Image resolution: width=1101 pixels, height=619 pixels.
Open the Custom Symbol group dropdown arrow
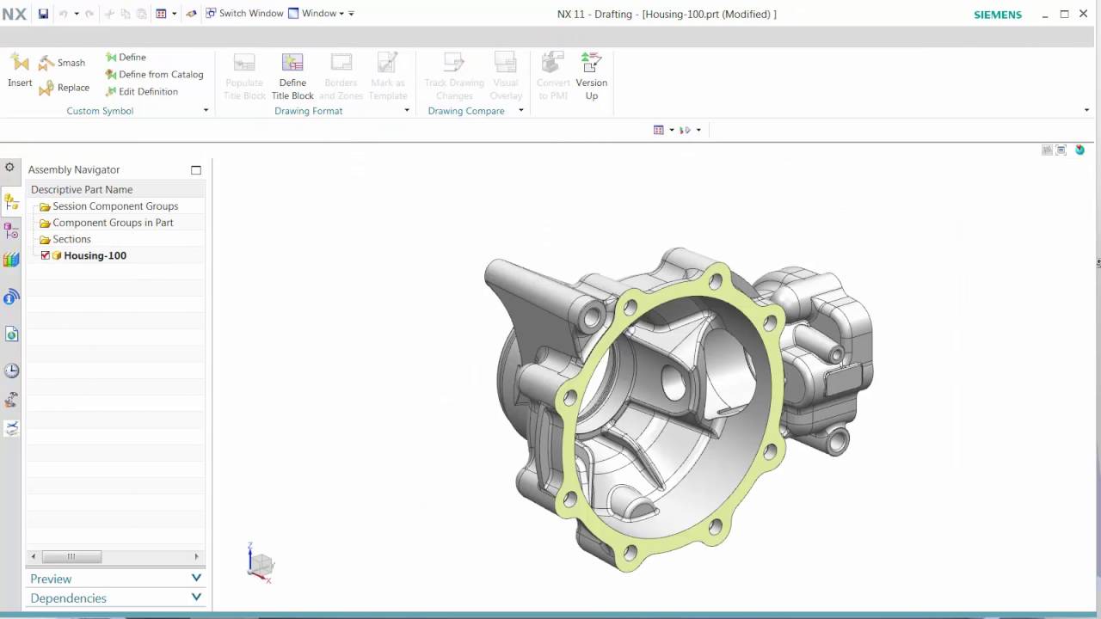pos(206,110)
